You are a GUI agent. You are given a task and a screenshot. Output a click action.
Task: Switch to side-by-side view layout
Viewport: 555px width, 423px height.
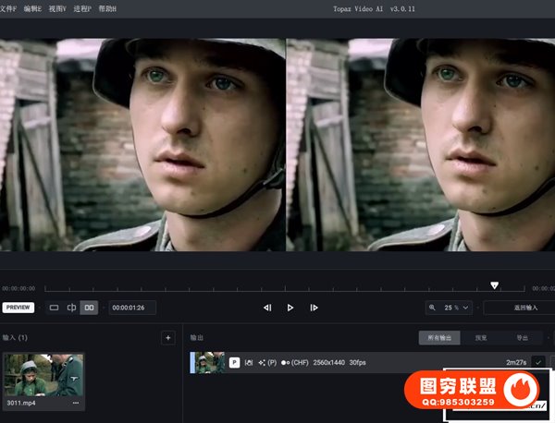(x=90, y=308)
